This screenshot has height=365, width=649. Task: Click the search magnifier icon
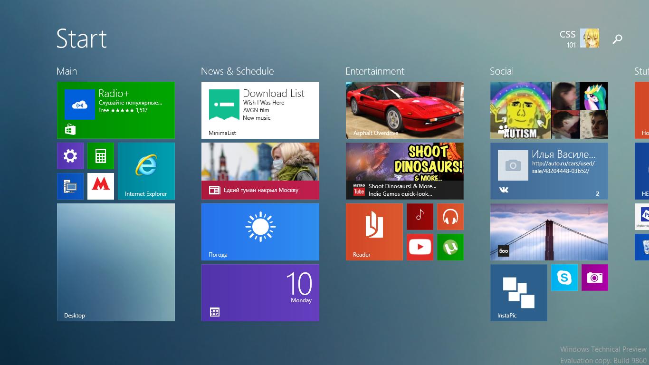617,39
